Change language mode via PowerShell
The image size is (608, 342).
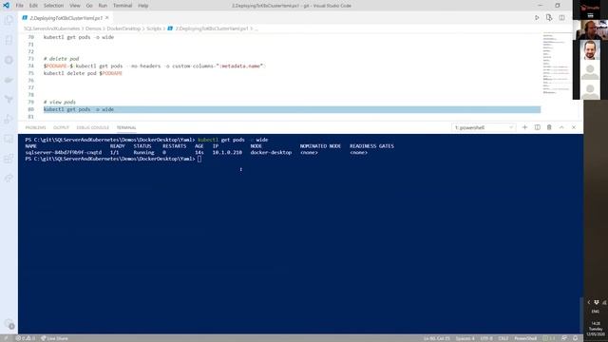coord(525,338)
